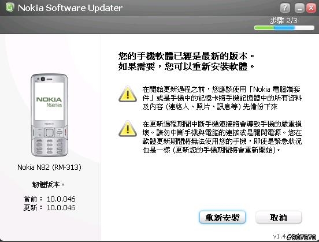
Task: Minimize the Nokia Software Updater window
Action: pos(299,8)
